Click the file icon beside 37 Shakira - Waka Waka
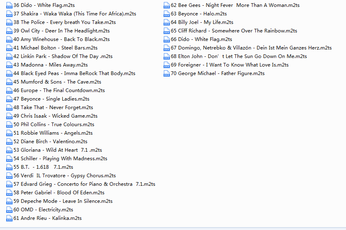This screenshot has height=230, width=346. click(x=9, y=14)
